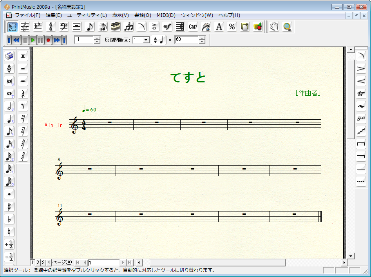Open the 表示(V) menu
The width and height of the screenshot is (371, 277).
pyautogui.click(x=120, y=15)
